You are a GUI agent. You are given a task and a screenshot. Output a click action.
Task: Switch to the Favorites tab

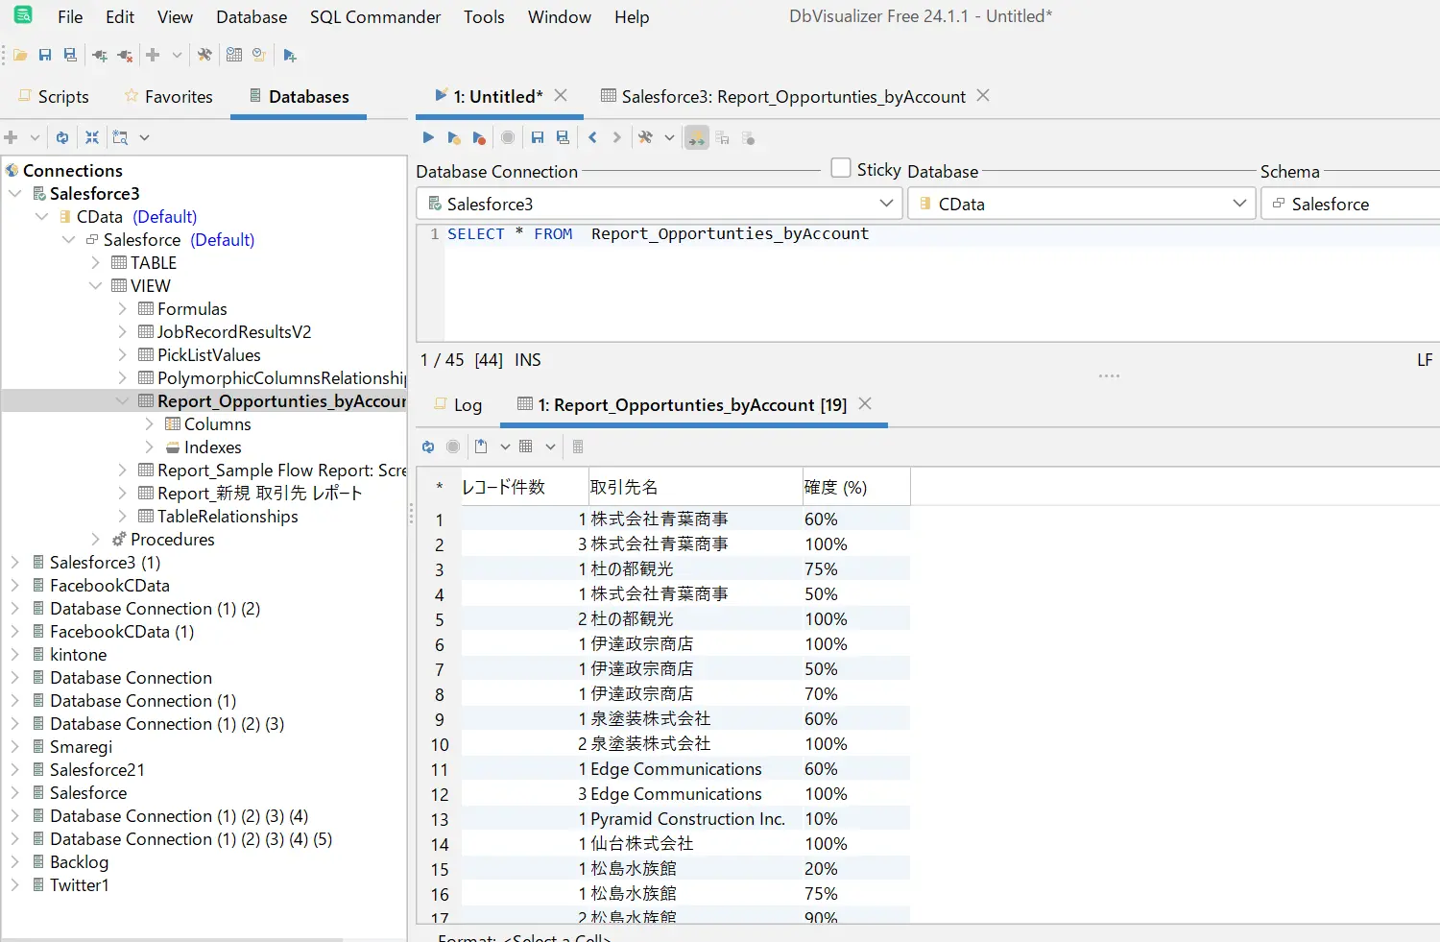pos(169,97)
